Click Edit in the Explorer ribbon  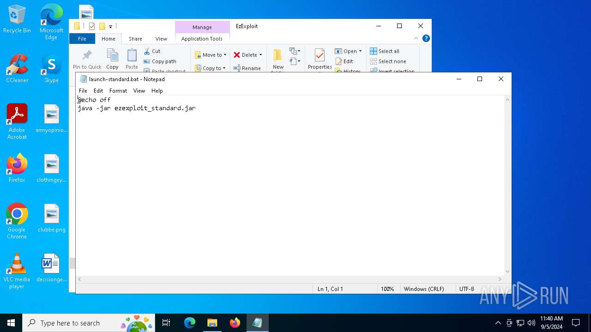pyautogui.click(x=344, y=61)
